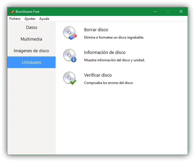Screen dimensions: 195x162
Task: Switch to the Datos category
Action: point(31,28)
